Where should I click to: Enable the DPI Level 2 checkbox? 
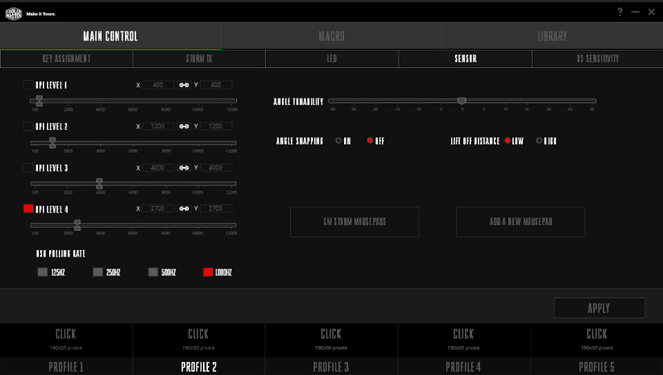click(28, 126)
